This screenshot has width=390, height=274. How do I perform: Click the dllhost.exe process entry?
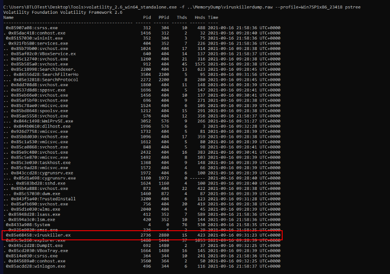point(42,127)
